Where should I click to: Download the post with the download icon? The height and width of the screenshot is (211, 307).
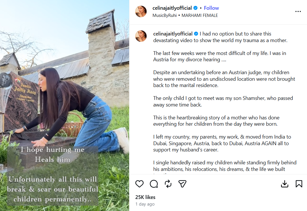tap(284, 184)
